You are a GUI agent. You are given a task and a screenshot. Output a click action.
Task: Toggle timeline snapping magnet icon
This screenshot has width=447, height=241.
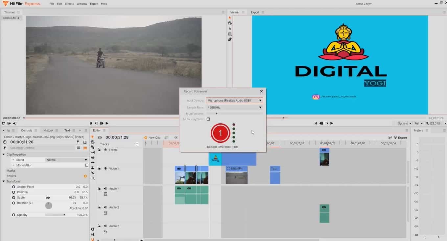pyautogui.click(x=93, y=239)
